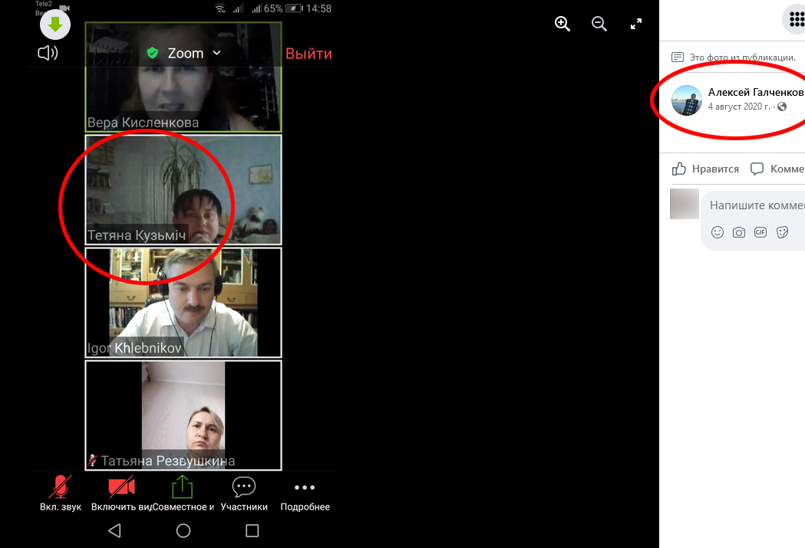Open Алексей Галченков's profile link
The width and height of the screenshot is (805, 548).
[755, 92]
